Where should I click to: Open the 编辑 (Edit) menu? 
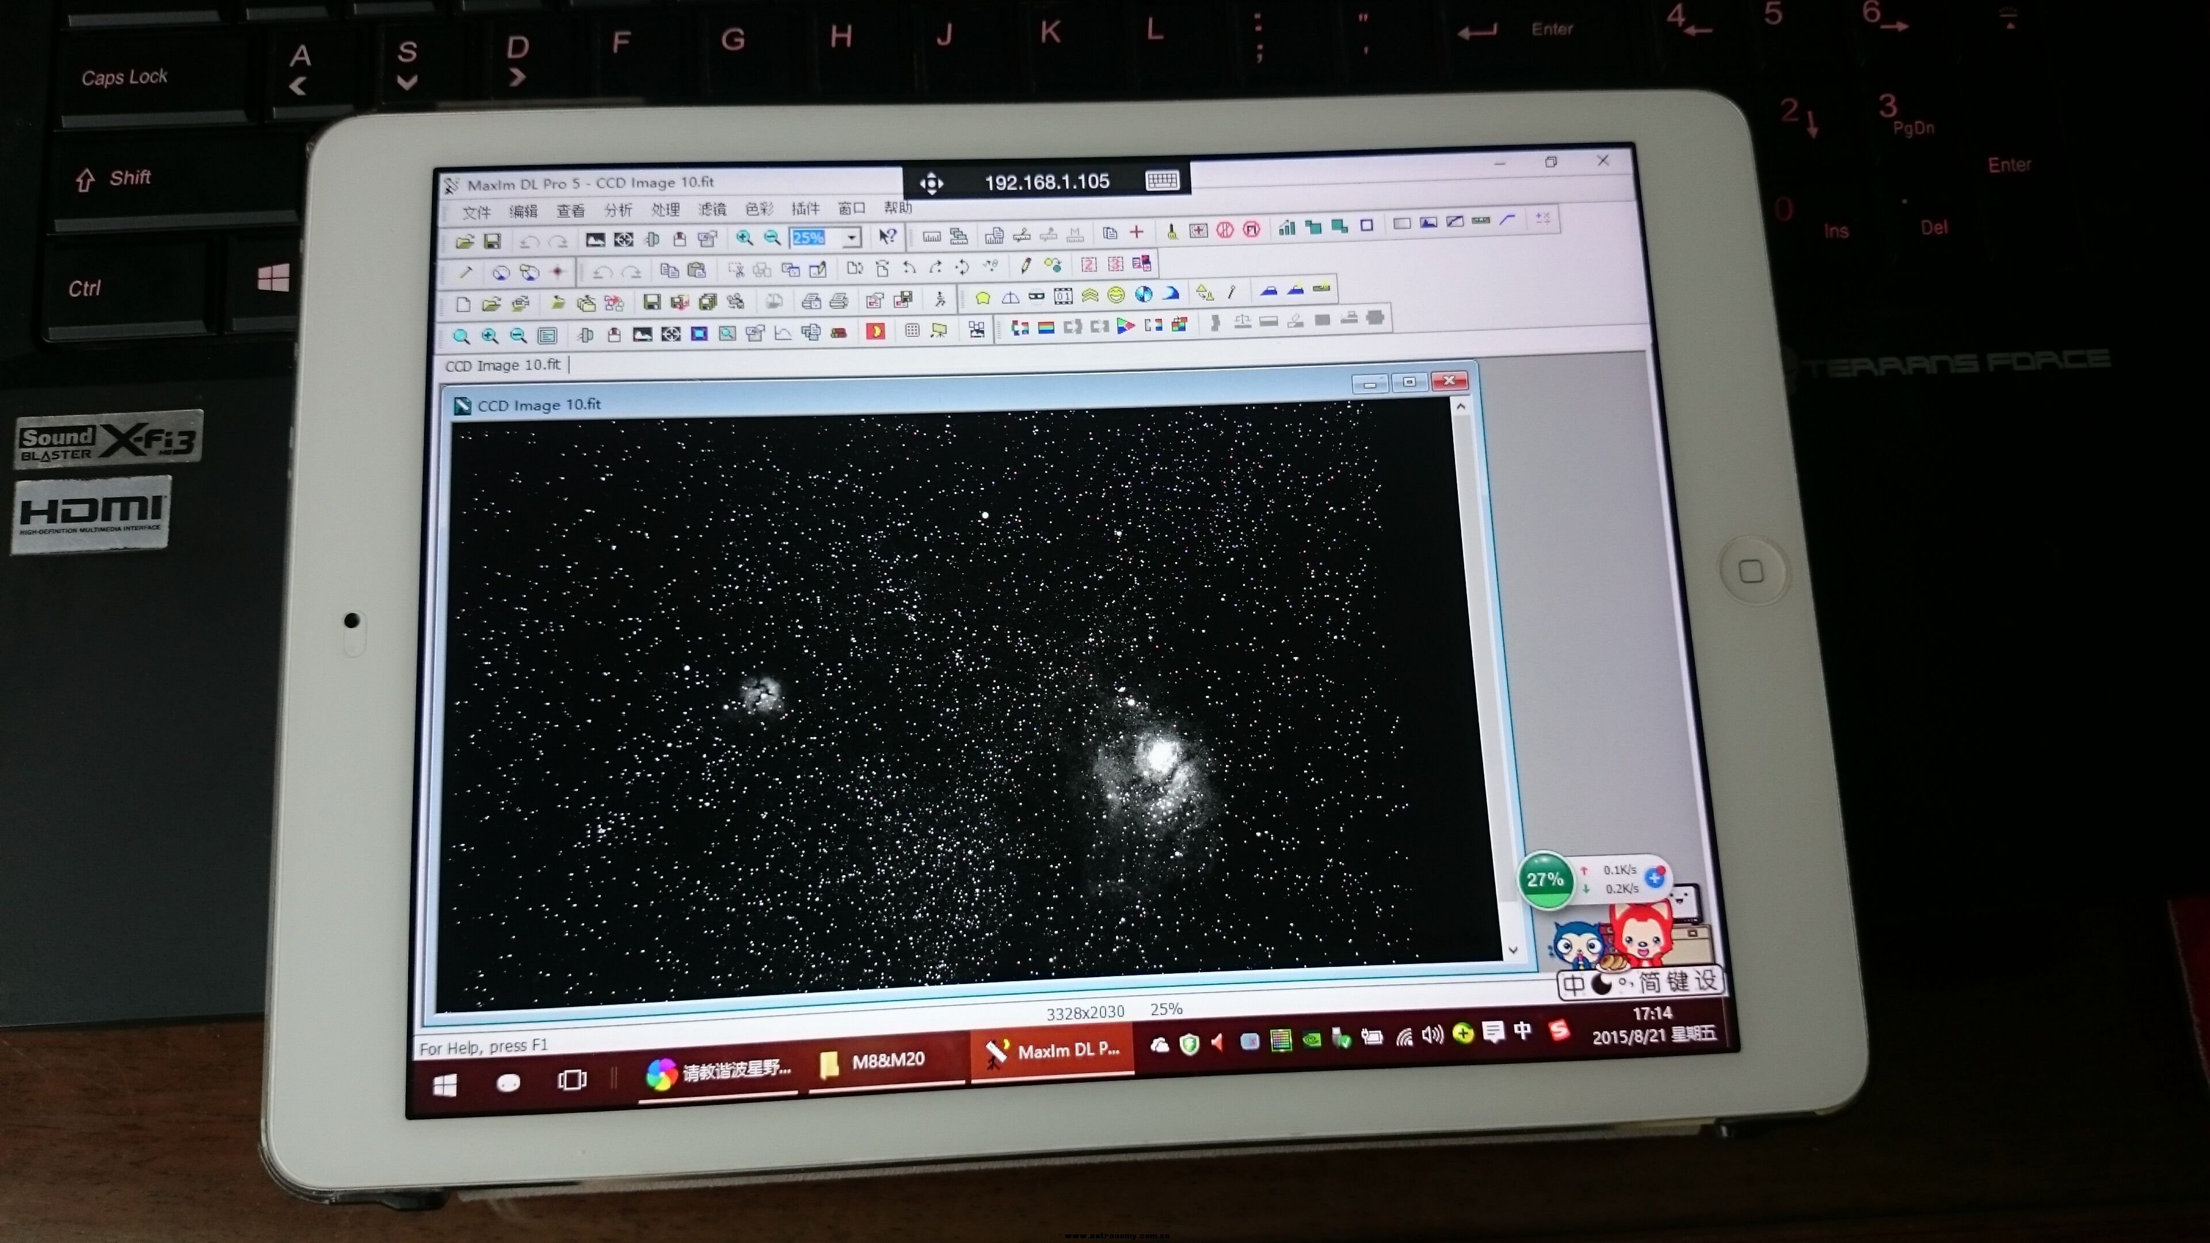pyautogui.click(x=523, y=211)
